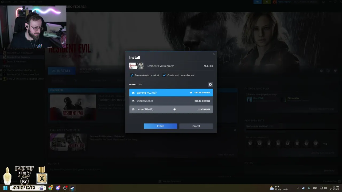Open the Windows Start menu
Screen dimensions: 342x192
pyautogui.click(x=5, y=188)
